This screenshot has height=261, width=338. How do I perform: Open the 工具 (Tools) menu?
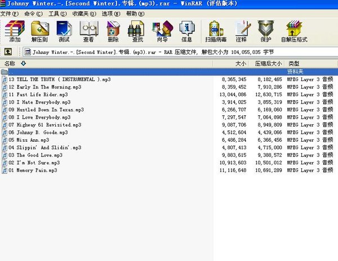(x=57, y=13)
